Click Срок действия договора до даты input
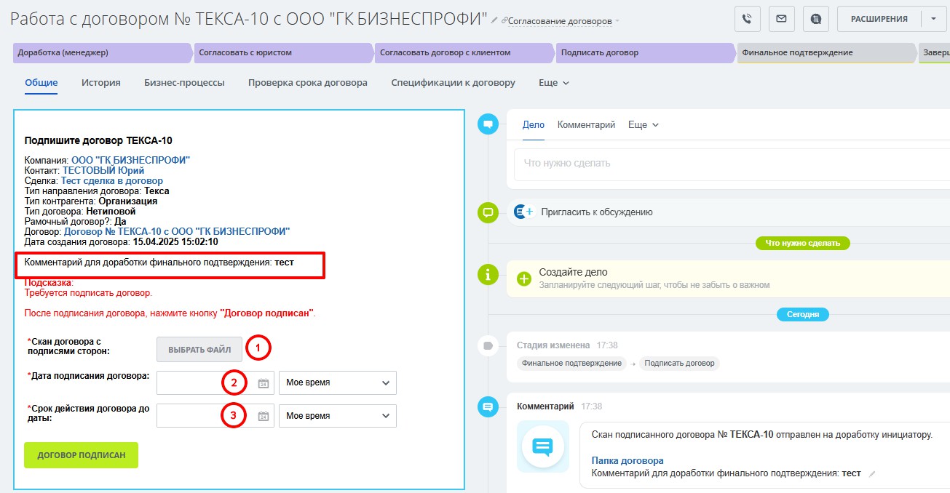 coord(215,416)
